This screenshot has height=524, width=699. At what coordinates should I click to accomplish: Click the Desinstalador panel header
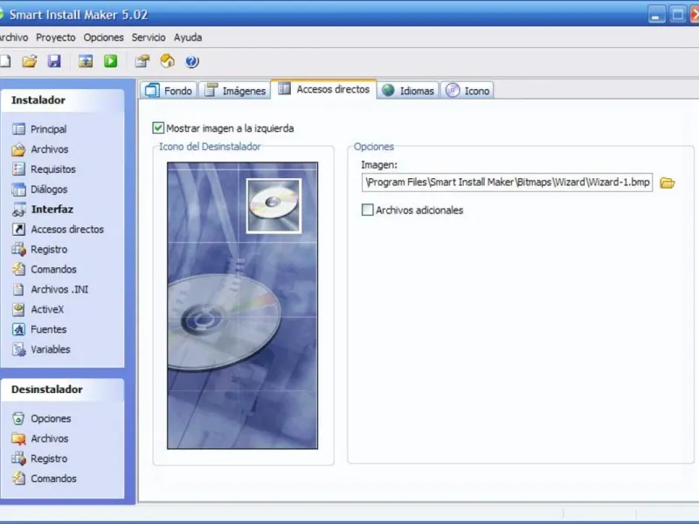tap(62, 390)
